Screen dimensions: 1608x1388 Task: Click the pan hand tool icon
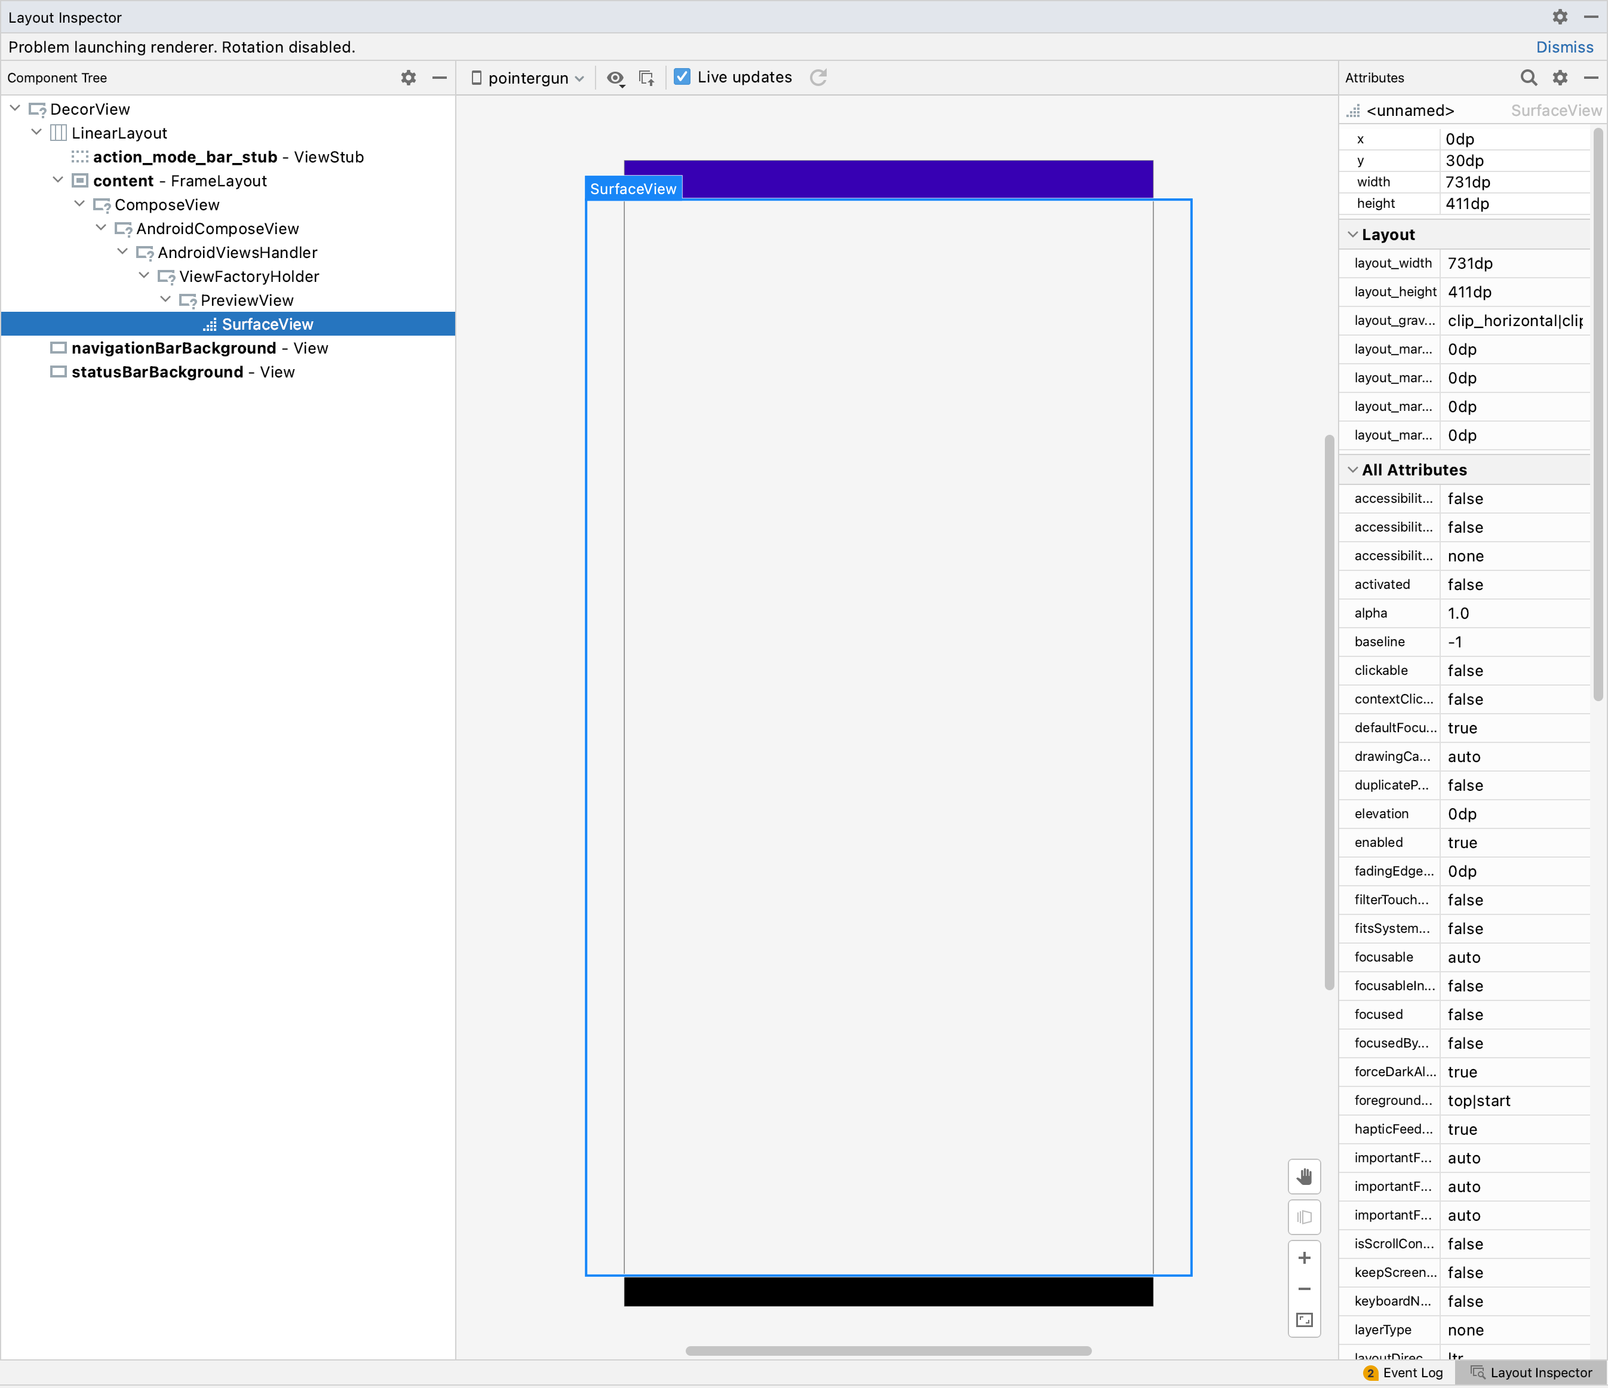[1304, 1177]
